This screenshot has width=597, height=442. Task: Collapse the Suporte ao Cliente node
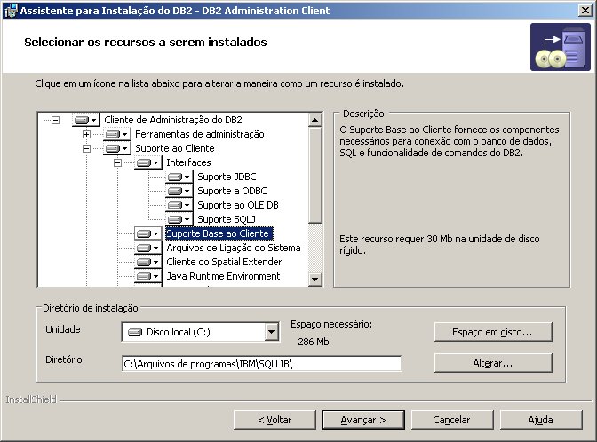point(86,148)
